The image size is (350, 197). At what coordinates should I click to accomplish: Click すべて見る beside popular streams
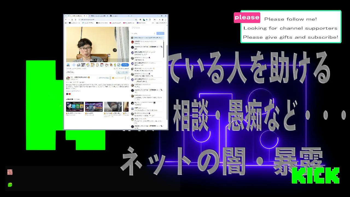point(77,99)
